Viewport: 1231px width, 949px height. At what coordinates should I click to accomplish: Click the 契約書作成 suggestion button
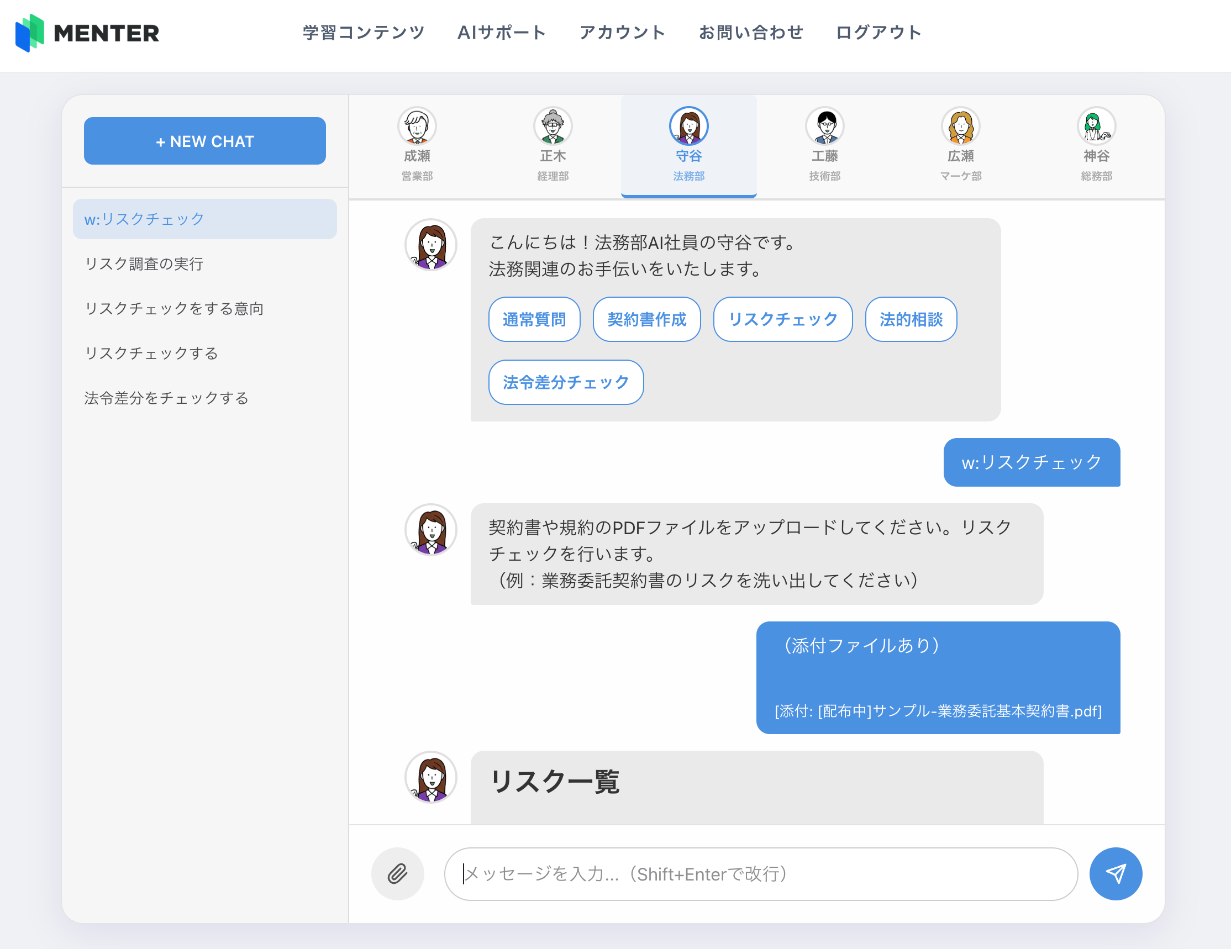(x=646, y=319)
